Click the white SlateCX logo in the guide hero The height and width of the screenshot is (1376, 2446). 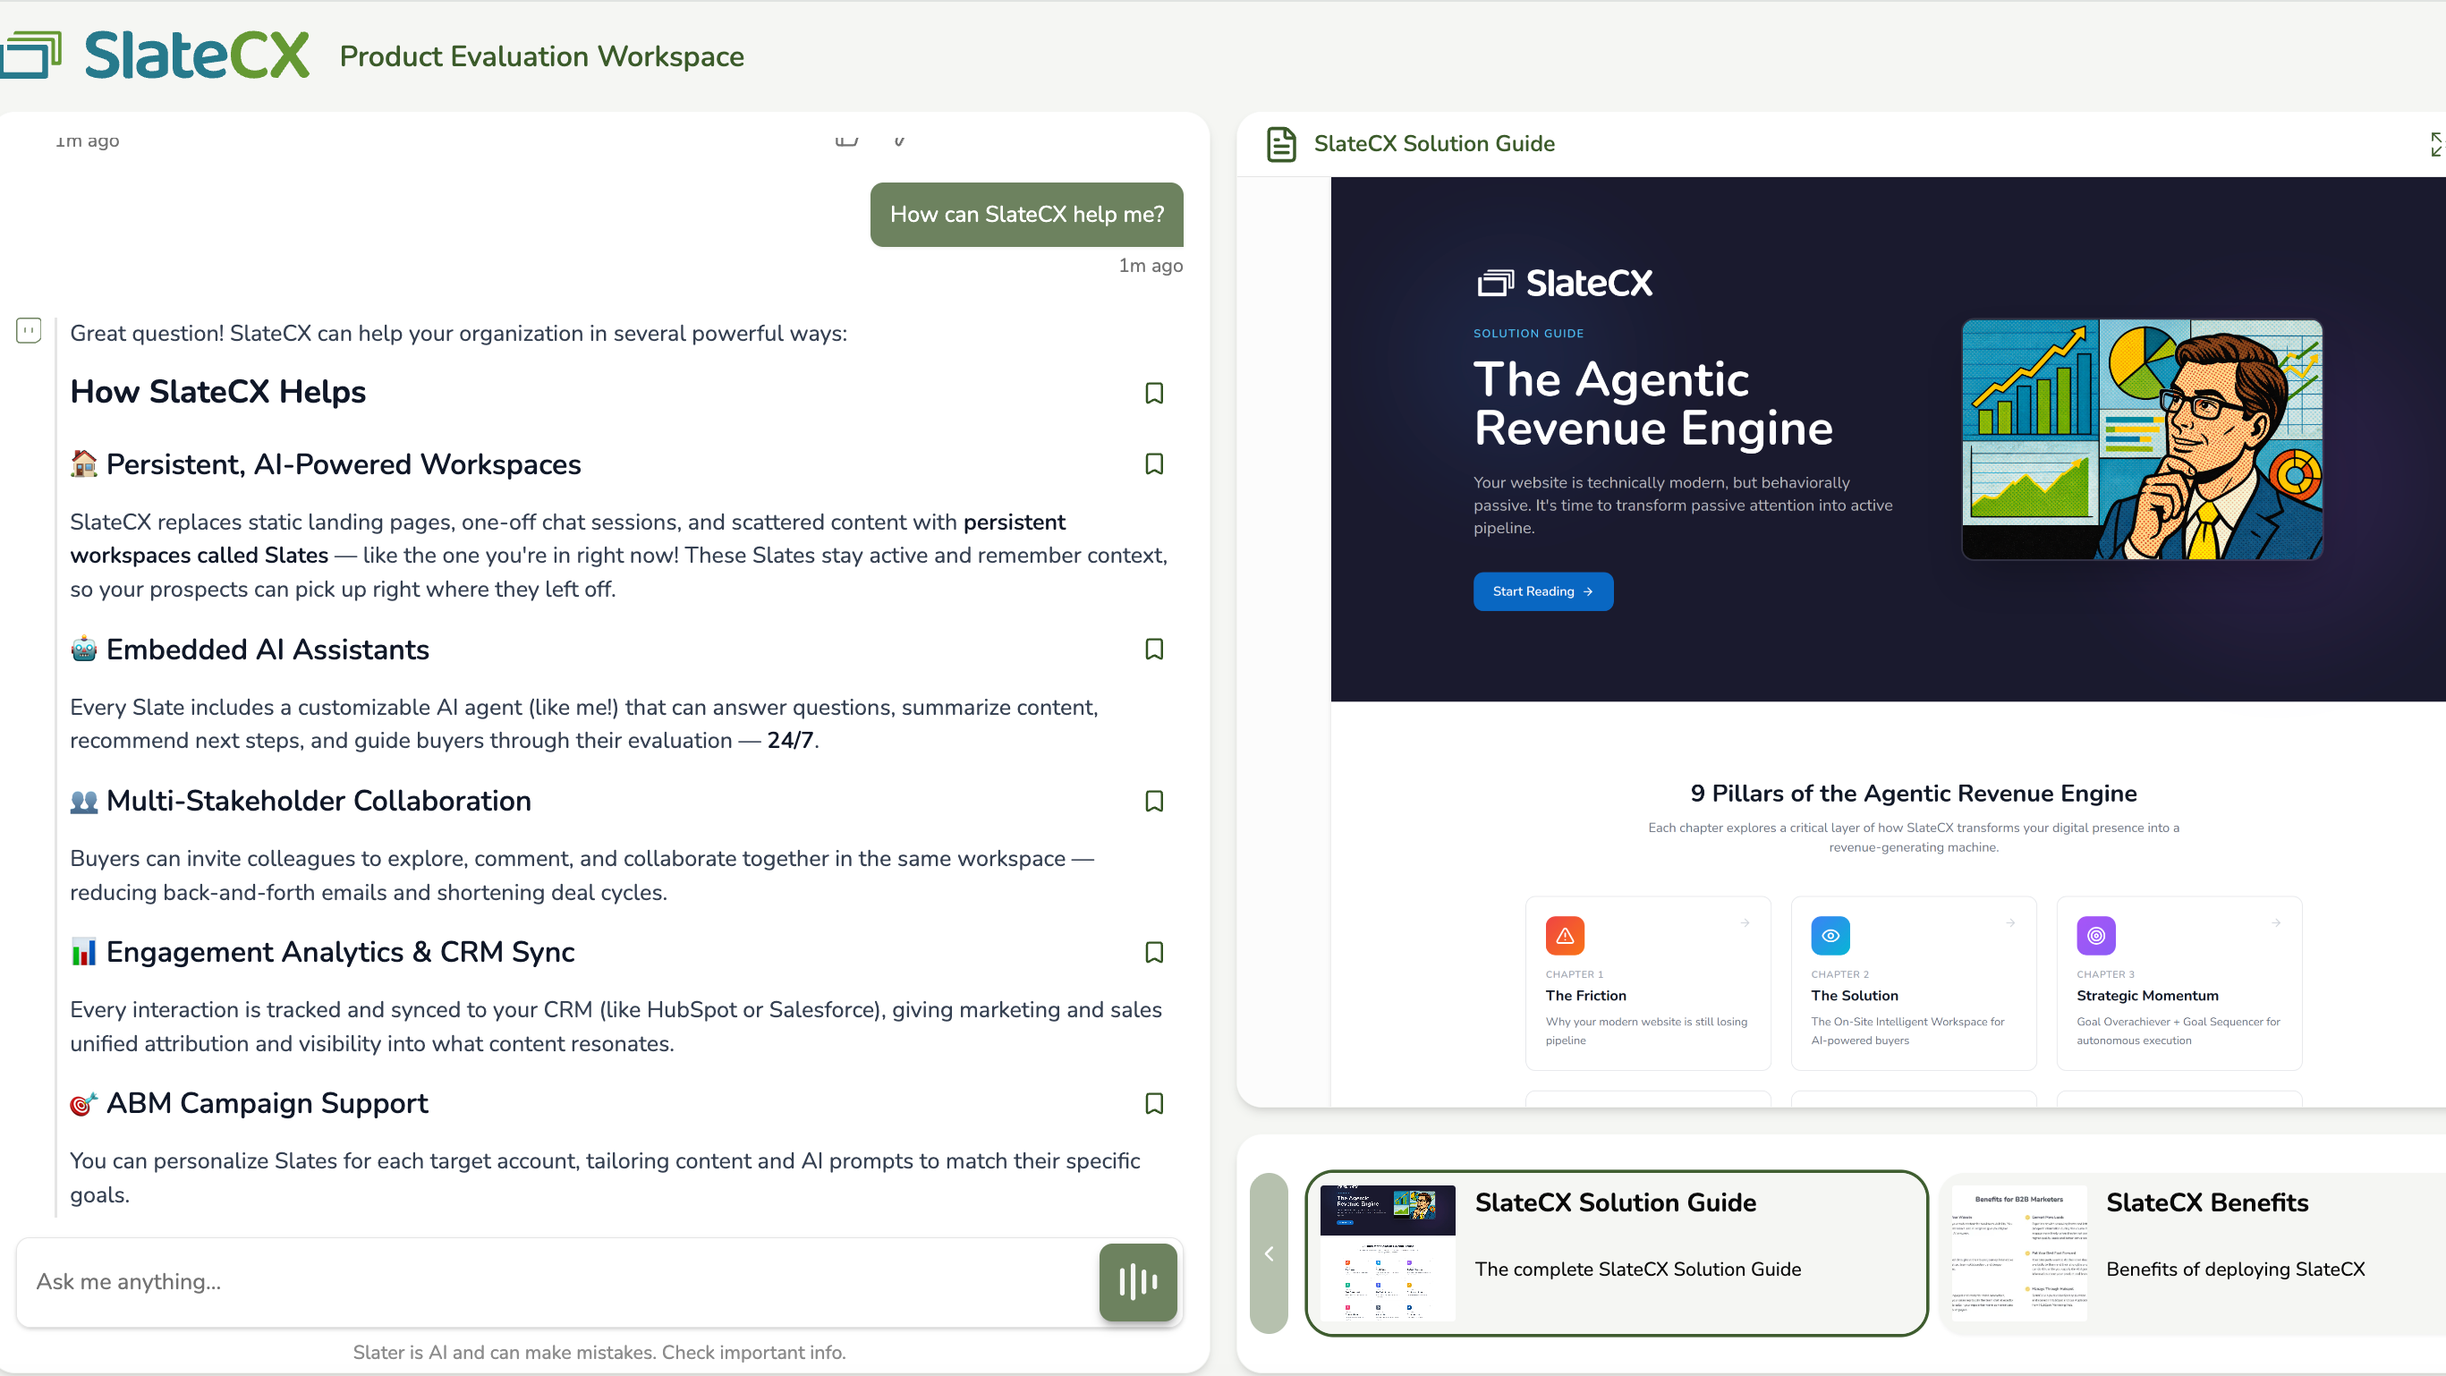click(1565, 283)
